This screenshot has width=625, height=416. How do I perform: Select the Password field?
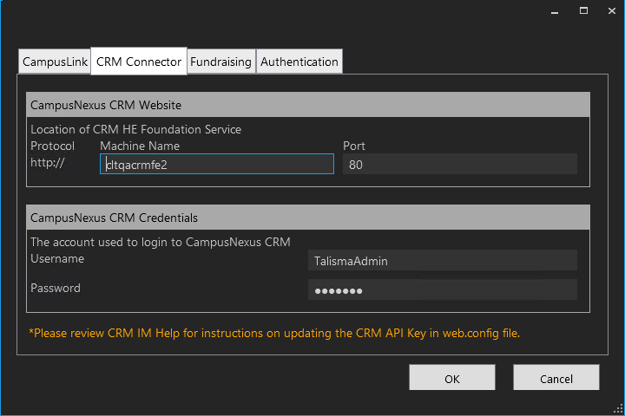(x=443, y=289)
